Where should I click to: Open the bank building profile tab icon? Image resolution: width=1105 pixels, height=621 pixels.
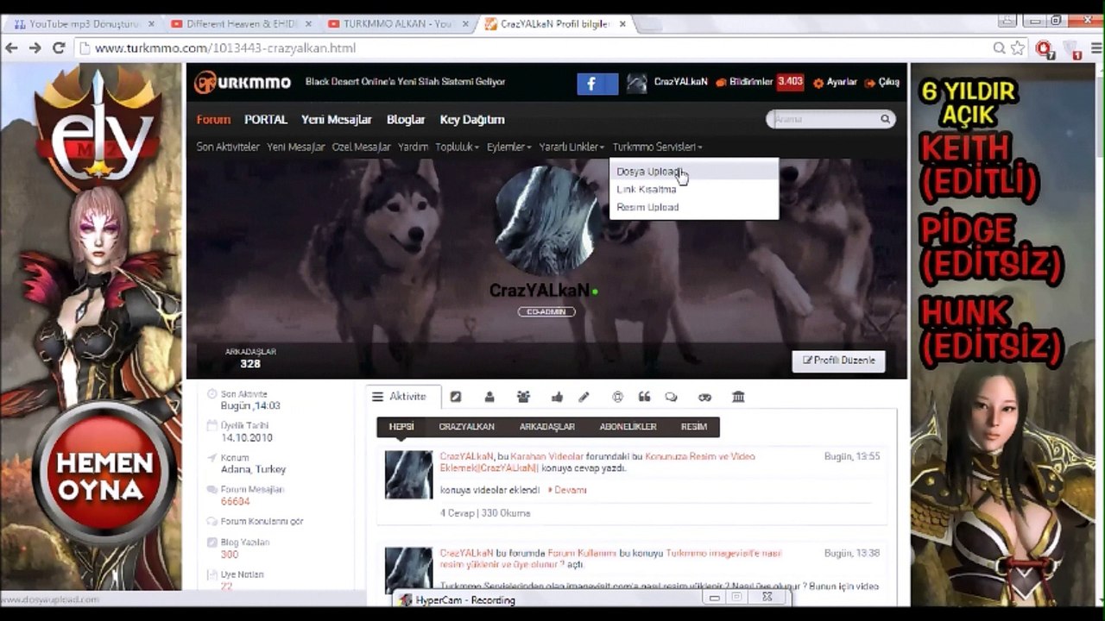pyautogui.click(x=738, y=397)
